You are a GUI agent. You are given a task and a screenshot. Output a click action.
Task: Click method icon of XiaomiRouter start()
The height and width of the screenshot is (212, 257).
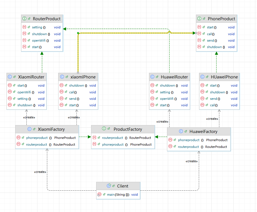10,85
